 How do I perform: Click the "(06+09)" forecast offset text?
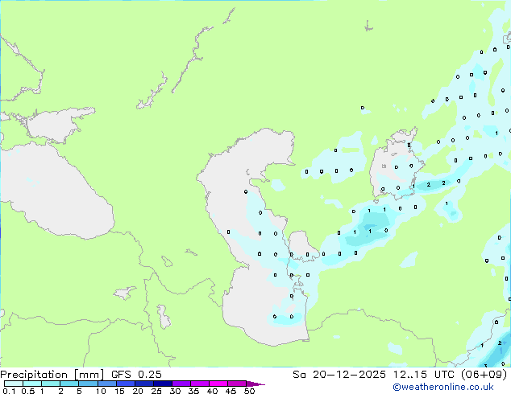pos(484,375)
